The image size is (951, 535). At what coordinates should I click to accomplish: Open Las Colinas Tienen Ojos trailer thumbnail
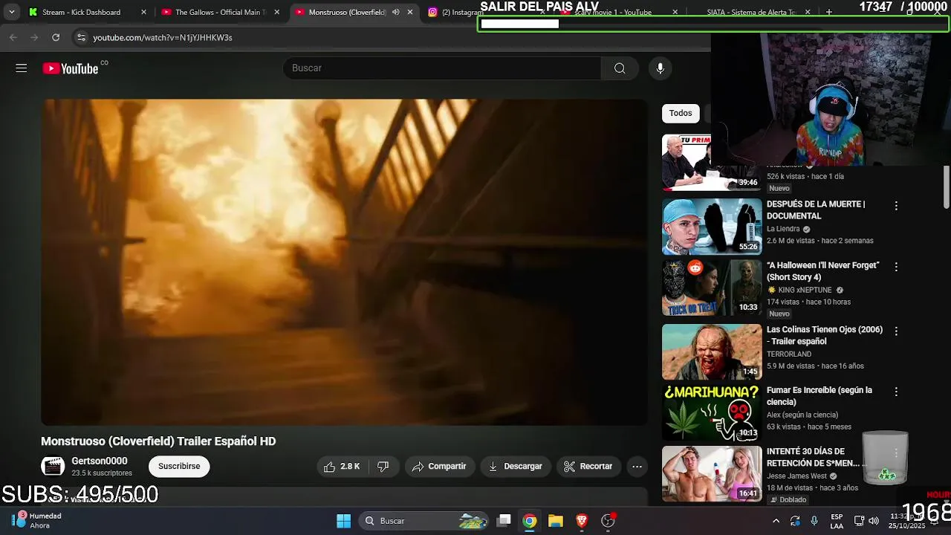[712, 352]
